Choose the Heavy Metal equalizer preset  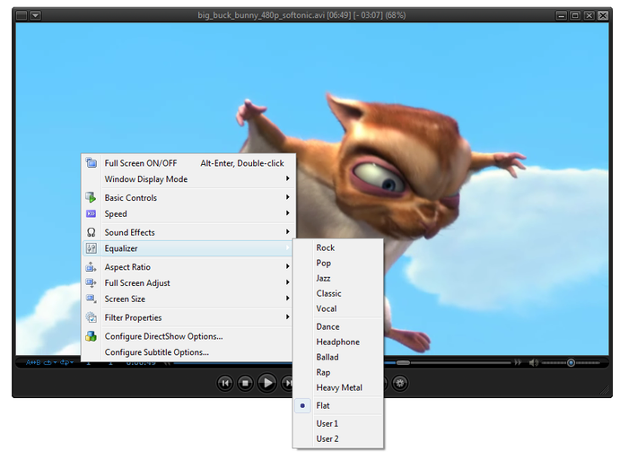pos(338,387)
